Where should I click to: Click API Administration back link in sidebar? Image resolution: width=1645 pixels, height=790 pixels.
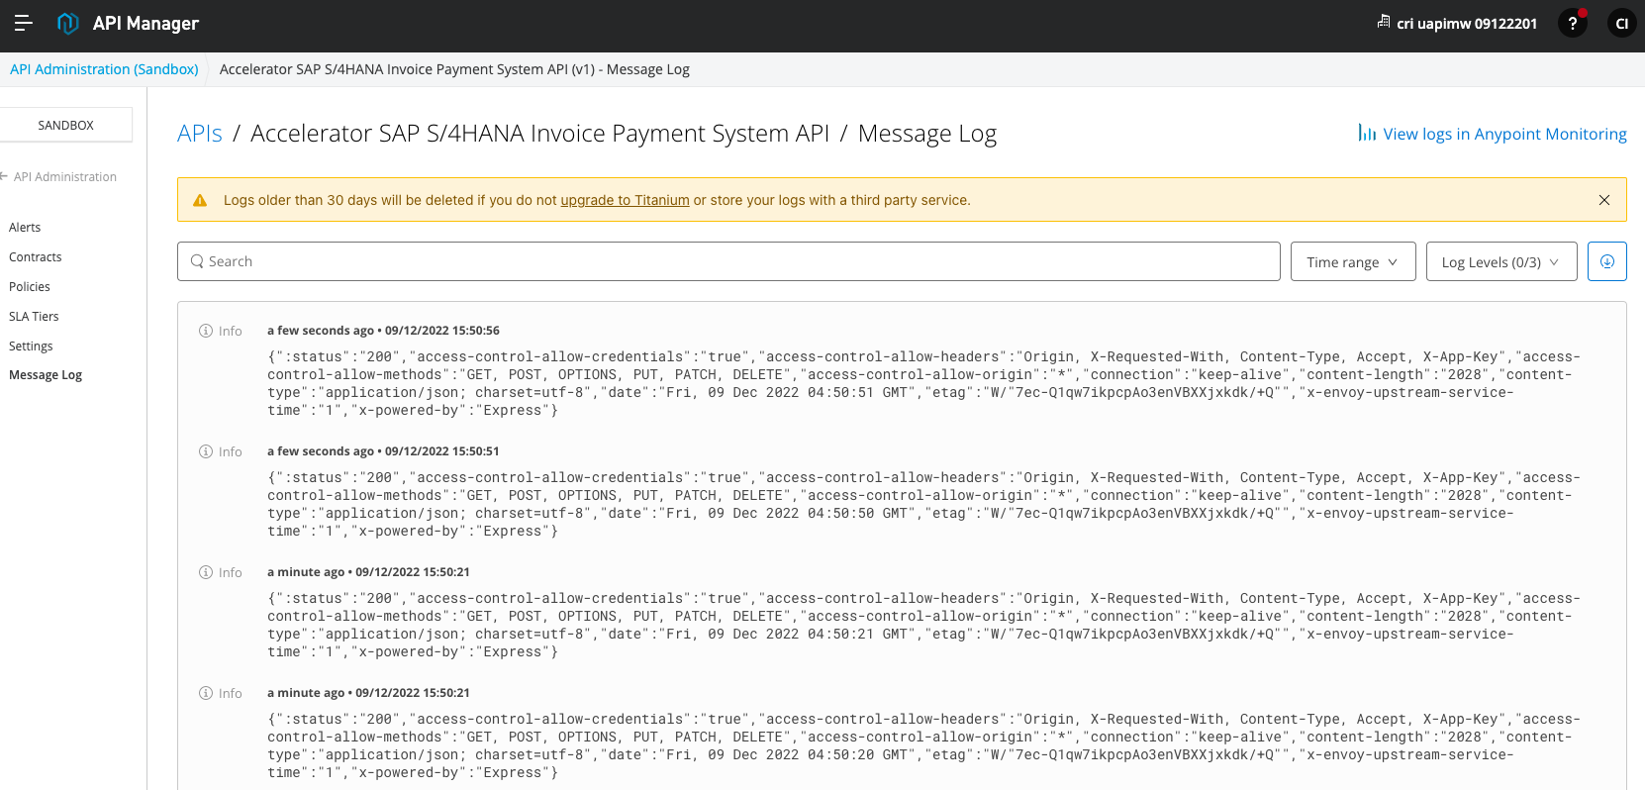tap(65, 176)
